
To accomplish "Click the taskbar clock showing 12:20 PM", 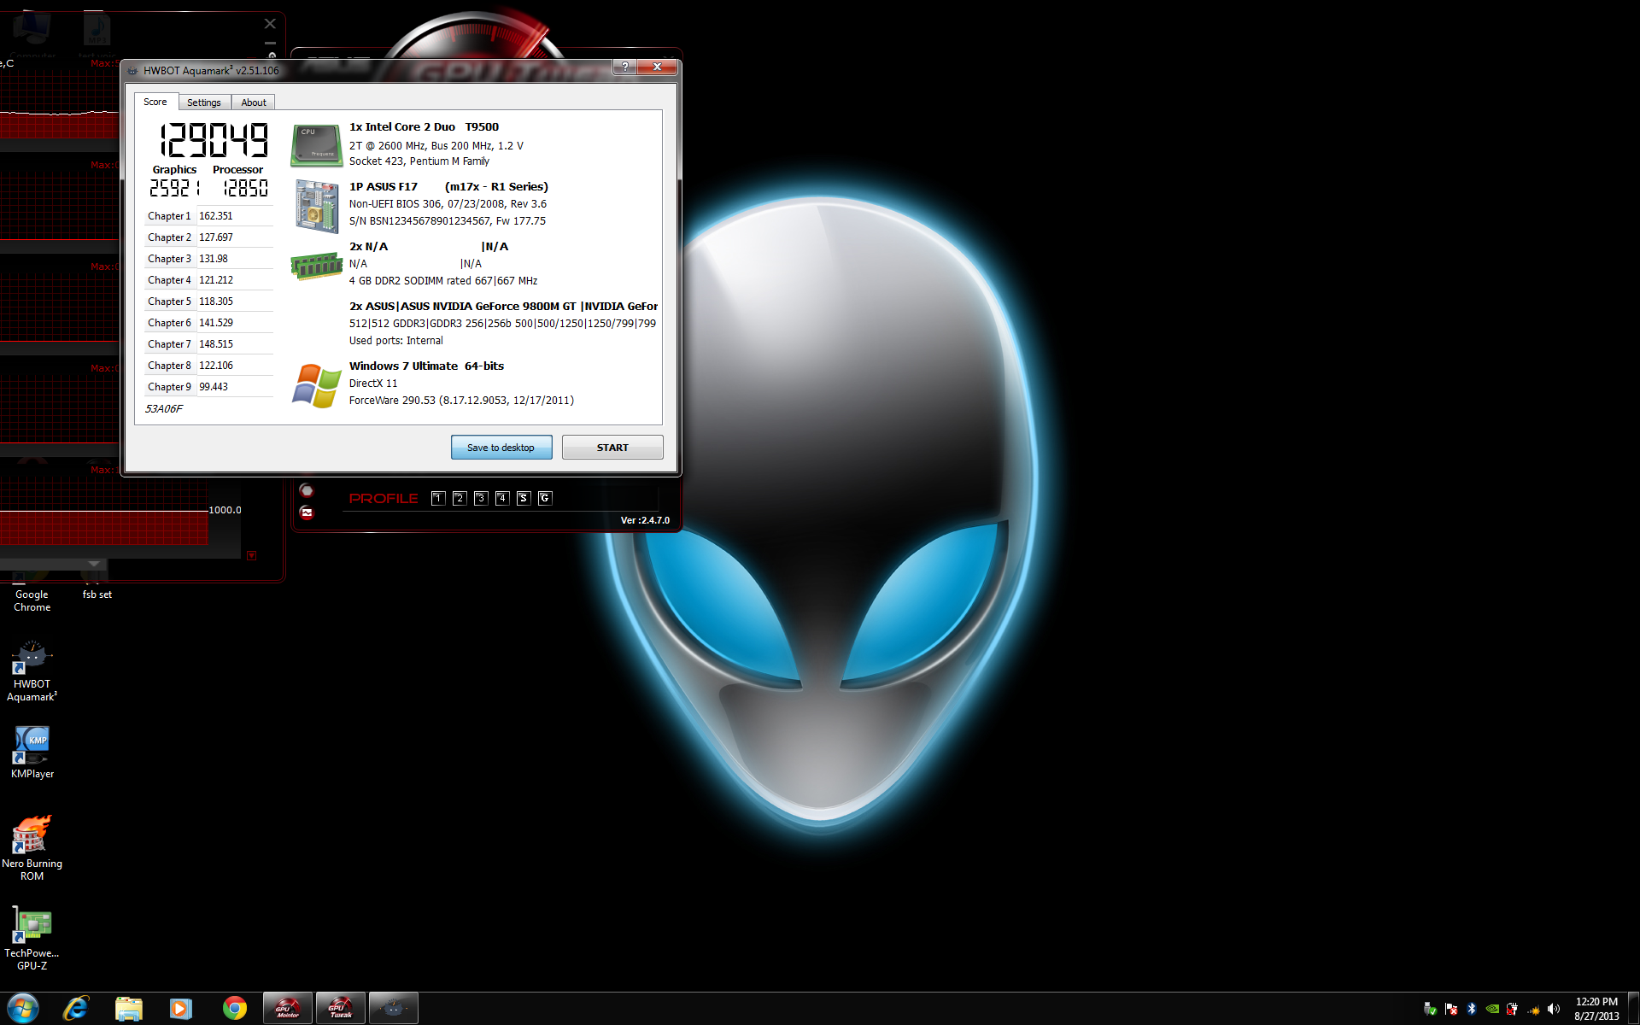I will [x=1596, y=1009].
